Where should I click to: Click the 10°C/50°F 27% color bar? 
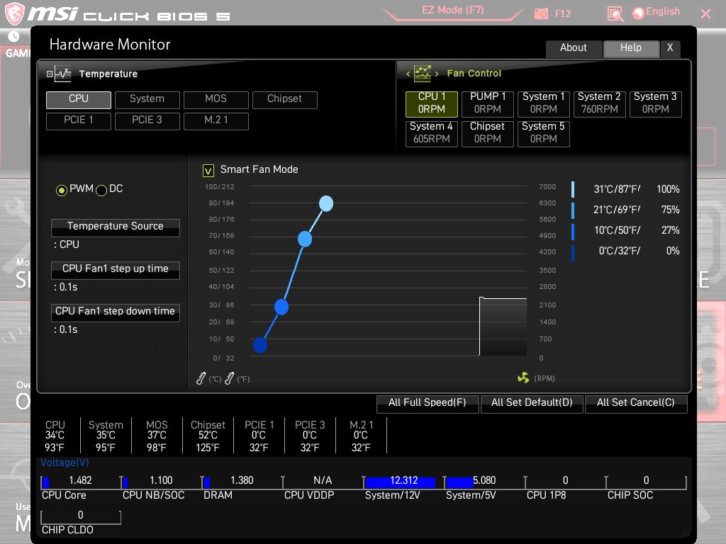click(x=573, y=232)
